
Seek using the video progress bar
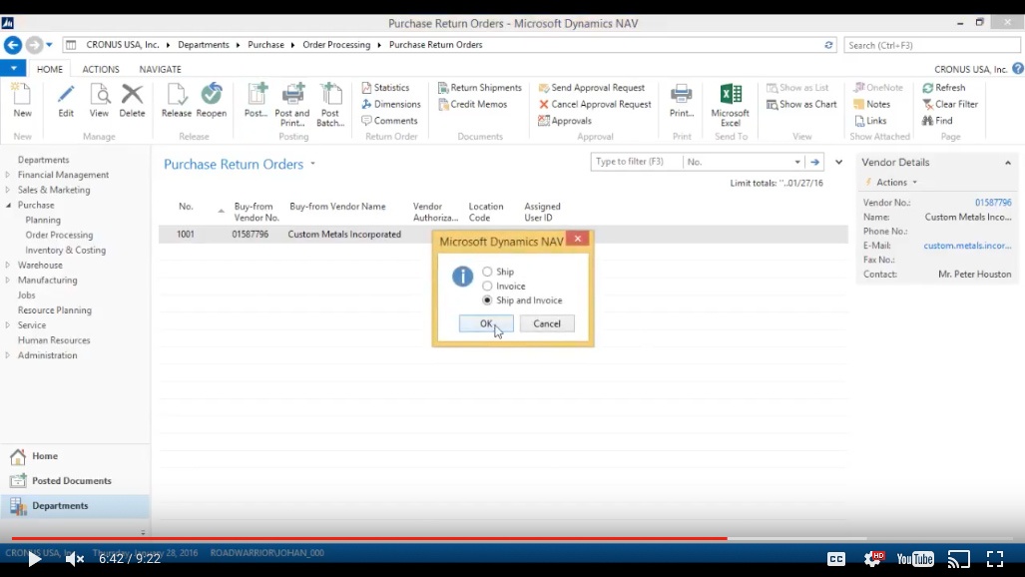[x=513, y=538]
